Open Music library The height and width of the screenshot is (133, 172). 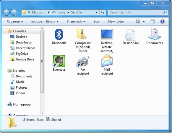pos(20,82)
